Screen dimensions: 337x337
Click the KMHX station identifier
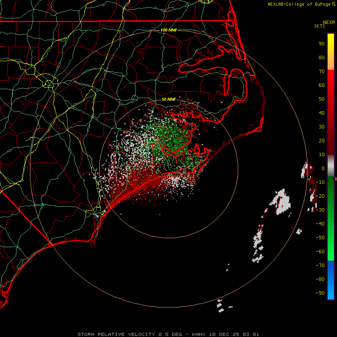[198, 334]
